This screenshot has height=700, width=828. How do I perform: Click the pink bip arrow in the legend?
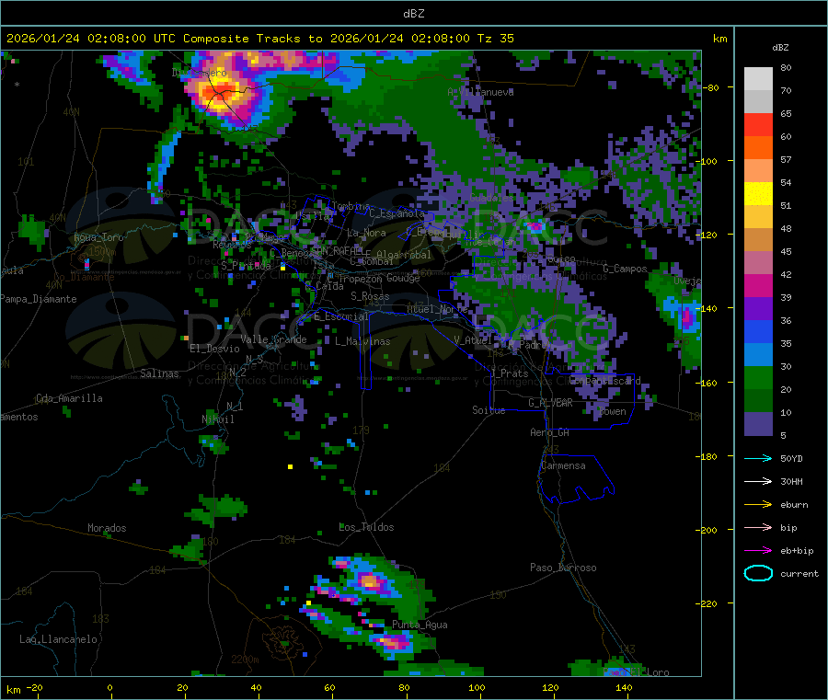tap(758, 527)
